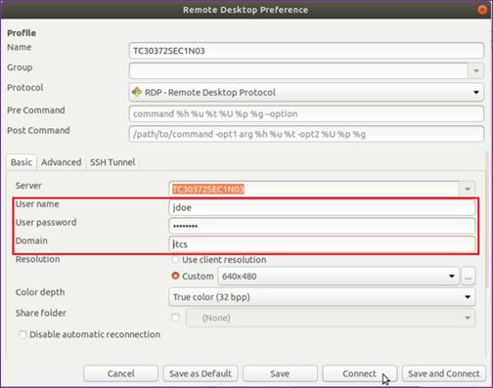Click Save as Default button
This screenshot has height=388, width=493.
[x=201, y=373]
